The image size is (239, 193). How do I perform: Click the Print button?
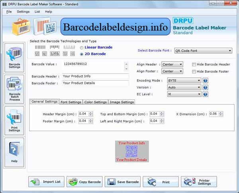click(161, 181)
